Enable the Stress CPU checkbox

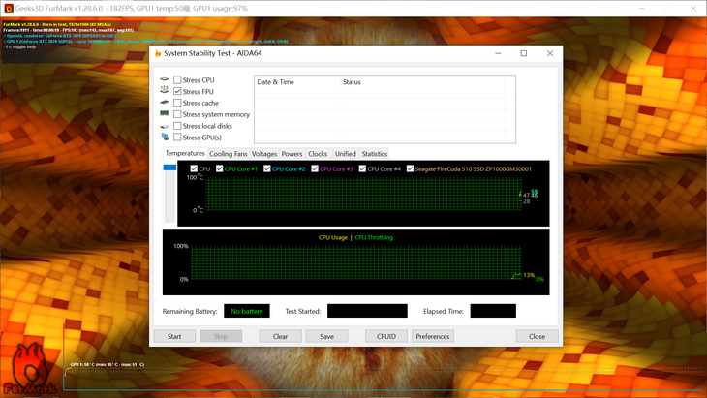[x=177, y=79]
